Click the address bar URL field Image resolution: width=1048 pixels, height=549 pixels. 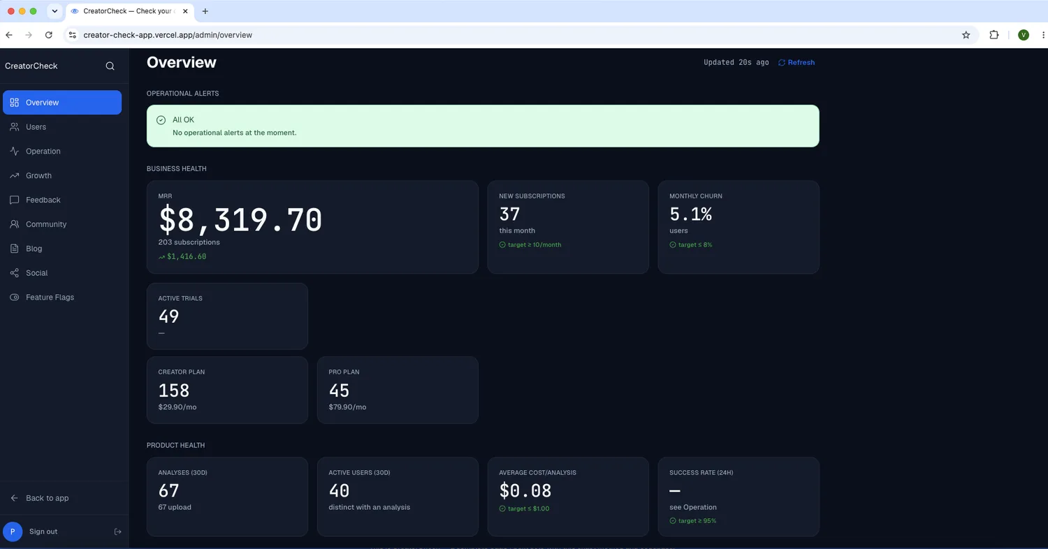[517, 35]
